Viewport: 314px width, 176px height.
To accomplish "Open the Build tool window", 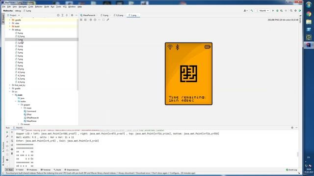I will pyautogui.click(x=57, y=170).
